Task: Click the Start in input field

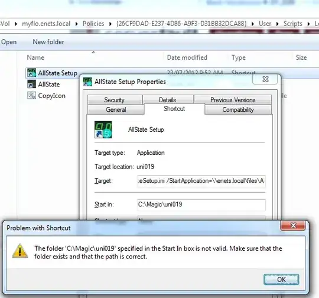Action: 201,205
